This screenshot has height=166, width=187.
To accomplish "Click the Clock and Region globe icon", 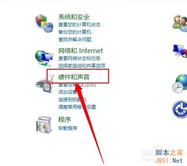I will point(180,84).
